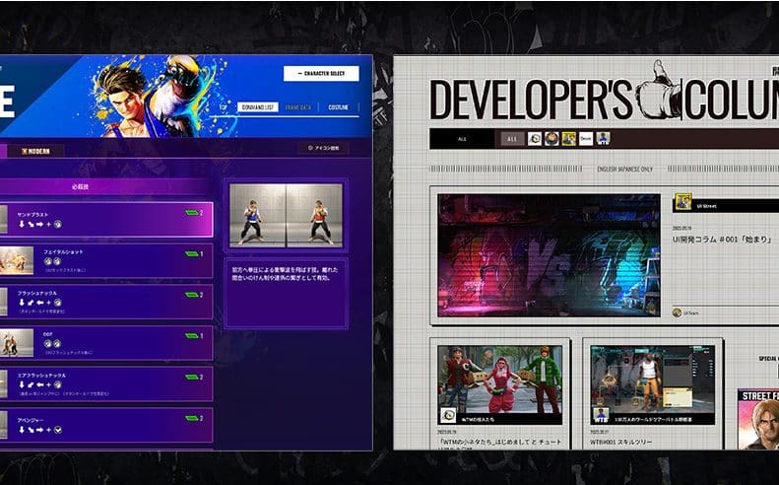This screenshot has height=485, width=779.
Task: Filter columns by WTB author icon
Action: (x=603, y=139)
